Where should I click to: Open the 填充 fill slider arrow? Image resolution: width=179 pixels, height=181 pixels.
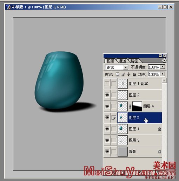click(163, 74)
